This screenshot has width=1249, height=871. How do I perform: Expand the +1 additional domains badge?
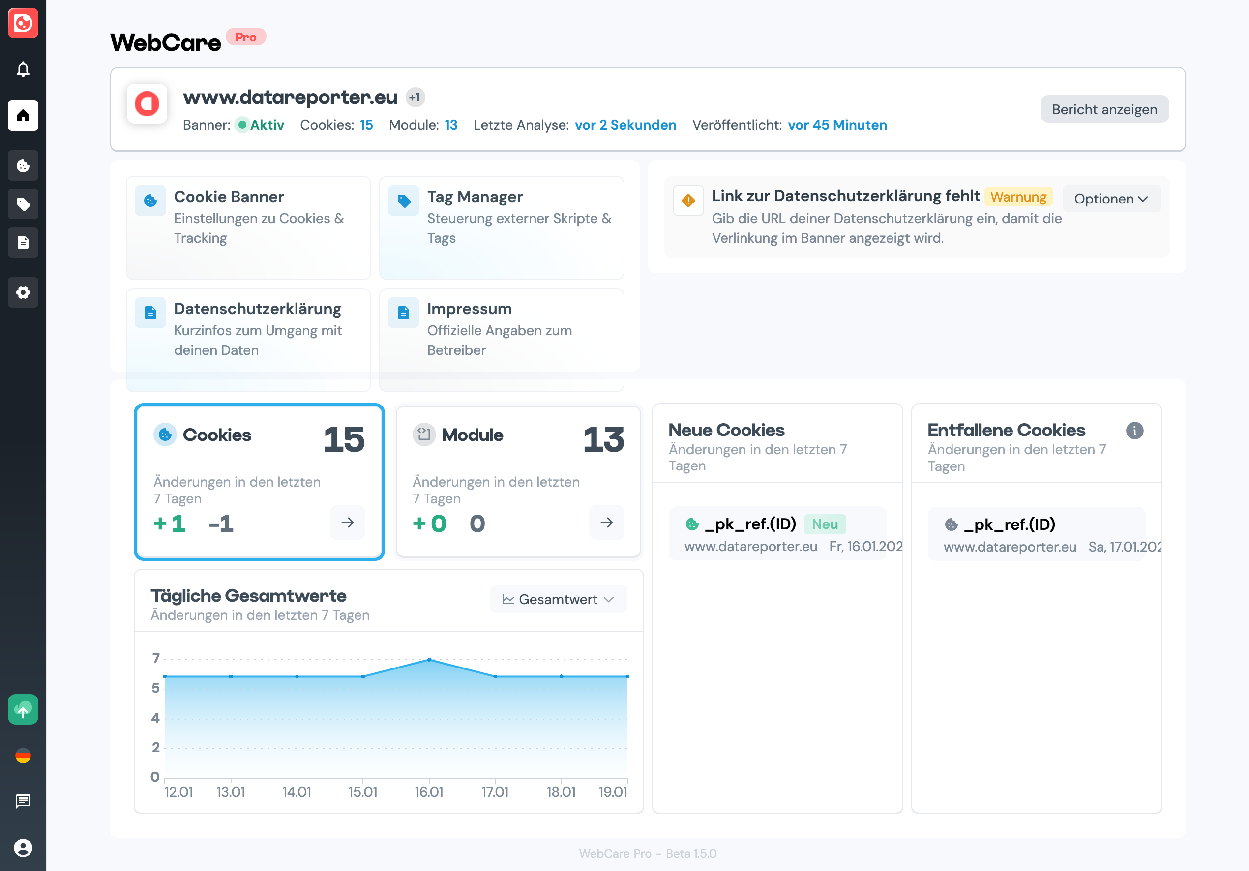[x=415, y=98]
